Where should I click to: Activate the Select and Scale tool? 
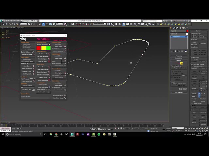click(50, 24)
